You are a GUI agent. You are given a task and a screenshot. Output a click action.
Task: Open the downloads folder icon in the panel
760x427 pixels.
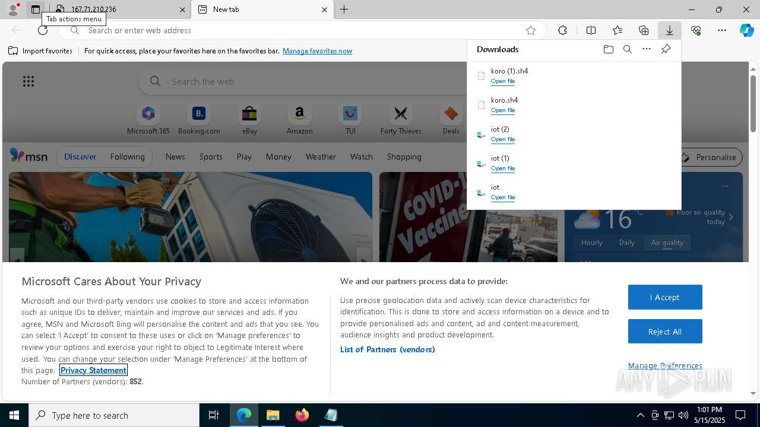click(x=608, y=49)
